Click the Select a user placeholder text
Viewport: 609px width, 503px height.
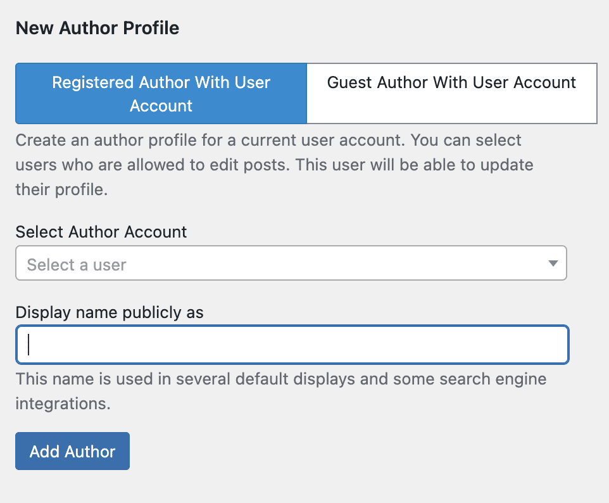(76, 264)
